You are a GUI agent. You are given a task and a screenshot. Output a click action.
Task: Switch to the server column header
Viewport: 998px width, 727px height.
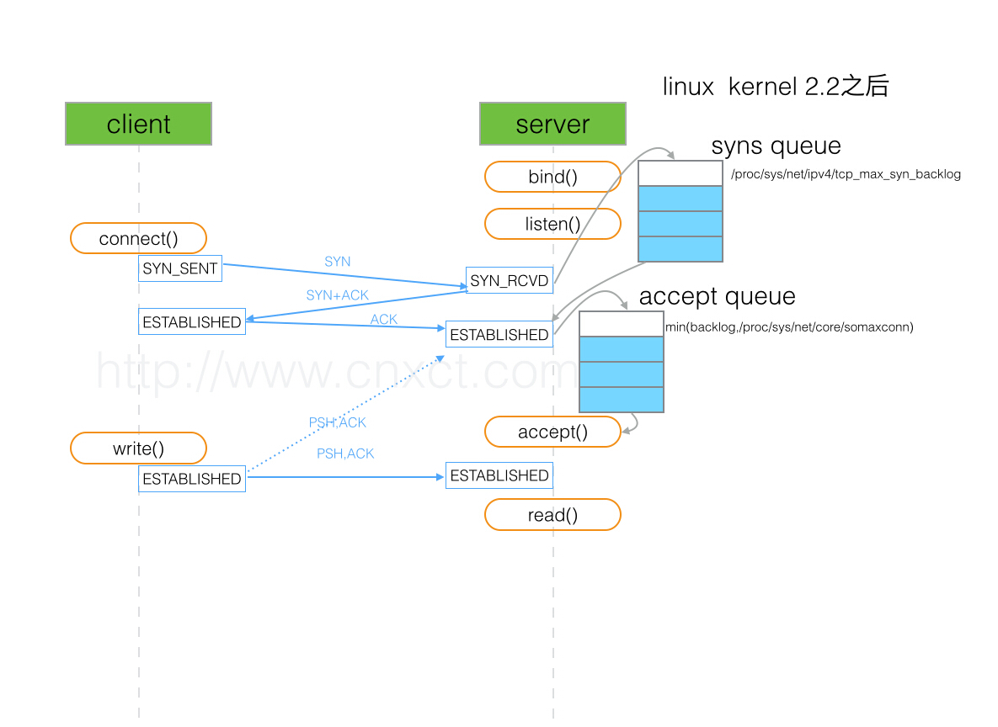click(x=552, y=124)
